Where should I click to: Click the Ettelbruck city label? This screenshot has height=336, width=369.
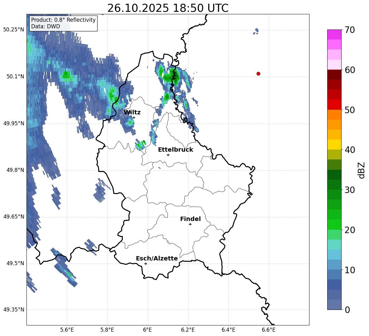[x=175, y=150]
